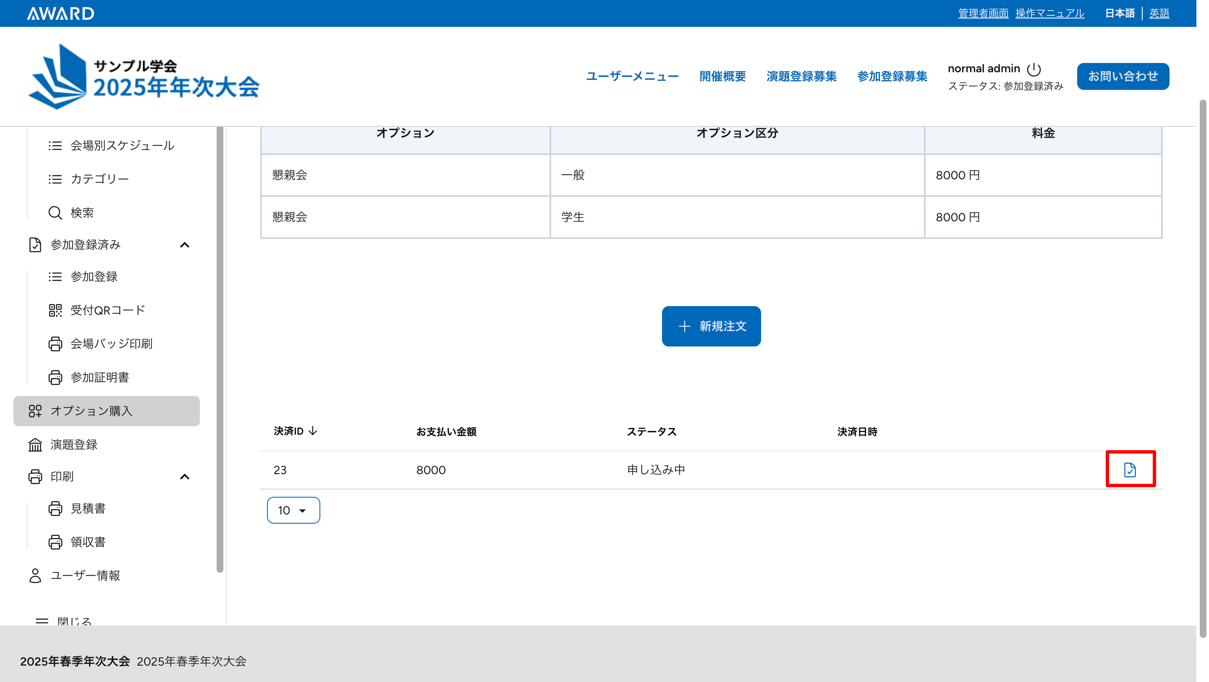This screenshot has width=1209, height=682.
Task: Click the 新規注文 button
Action: pos(711,326)
